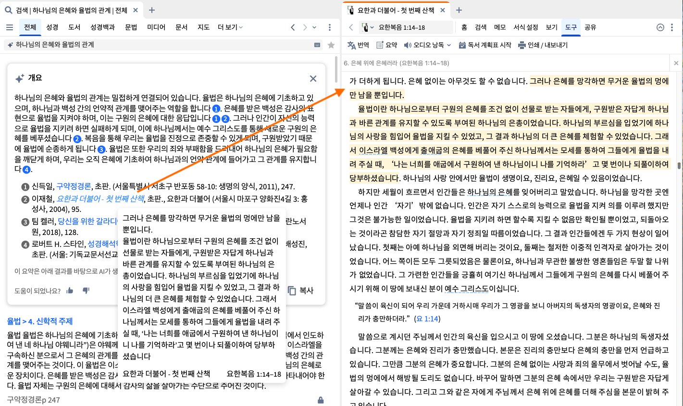Open the search panel hamburger menu
Image resolution: width=683 pixels, height=406 pixels.
pyautogui.click(x=10, y=27)
